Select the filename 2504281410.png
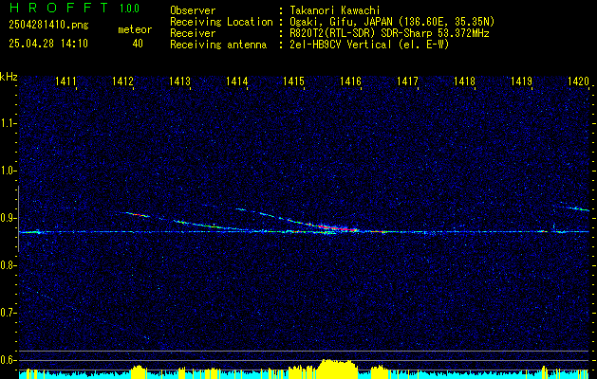Screen dimensions: 597x379 tap(48, 26)
